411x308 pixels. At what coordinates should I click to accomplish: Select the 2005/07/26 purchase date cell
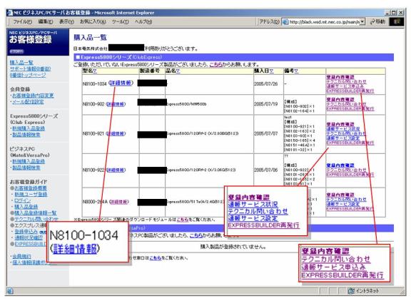pyautogui.click(x=265, y=84)
